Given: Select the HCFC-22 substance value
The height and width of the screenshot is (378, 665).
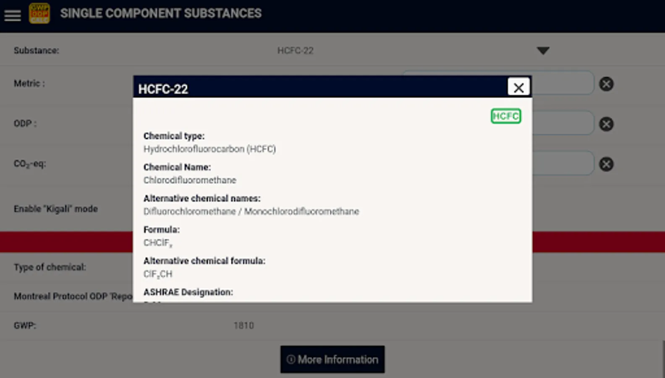Looking at the screenshot, I should pos(295,51).
